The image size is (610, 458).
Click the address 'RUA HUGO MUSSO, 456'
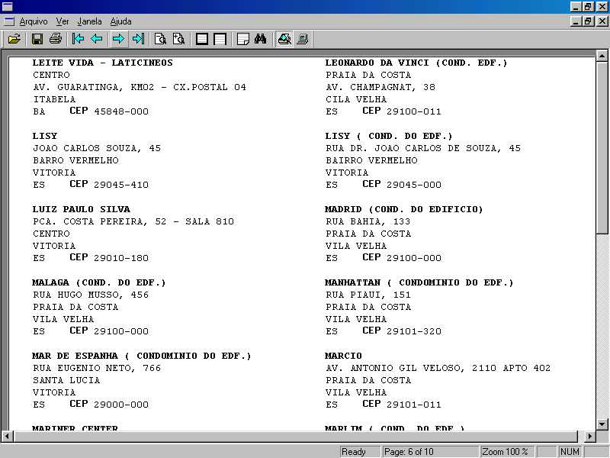[91, 295]
